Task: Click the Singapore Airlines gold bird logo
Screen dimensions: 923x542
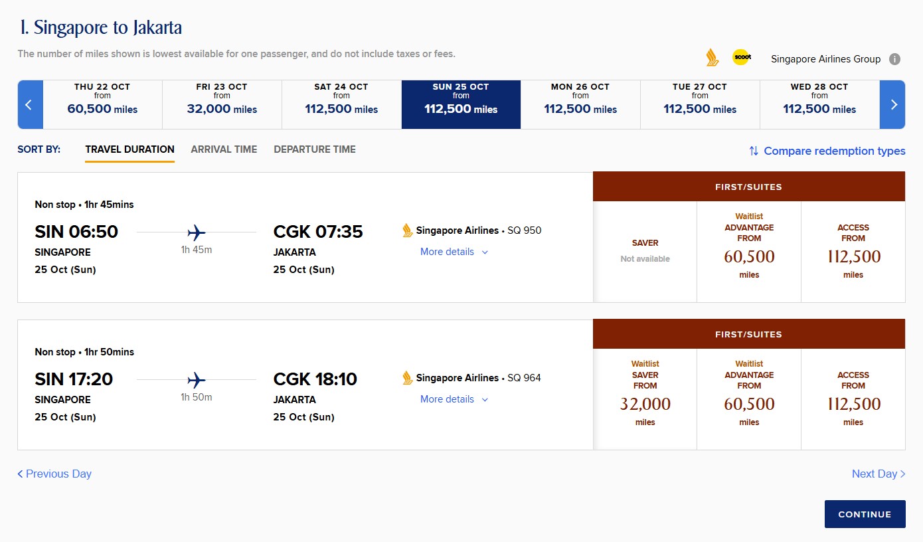Action: [713, 57]
